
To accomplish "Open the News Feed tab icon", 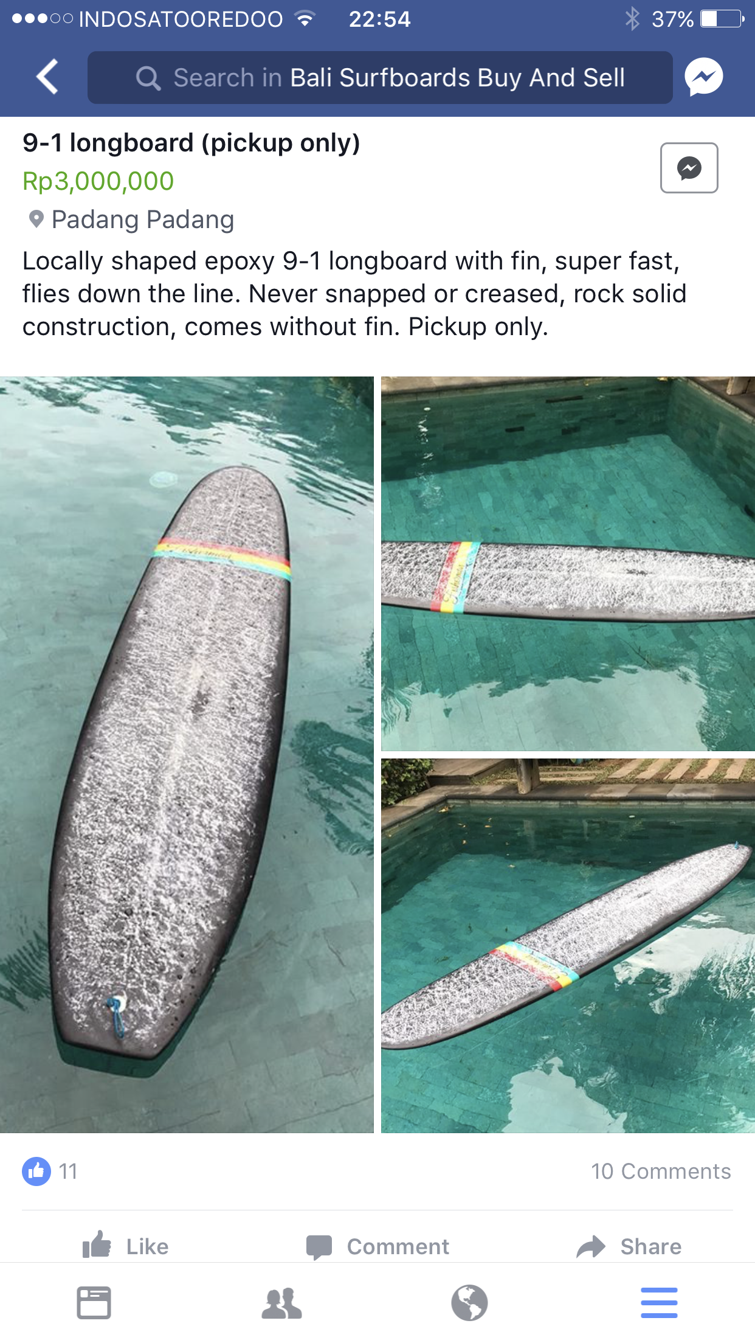I will (x=94, y=1303).
